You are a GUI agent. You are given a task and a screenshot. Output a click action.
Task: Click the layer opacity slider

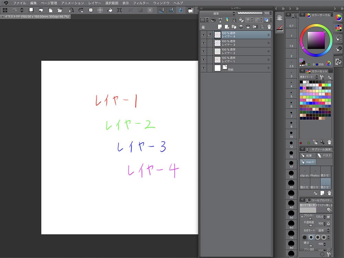(250, 13)
